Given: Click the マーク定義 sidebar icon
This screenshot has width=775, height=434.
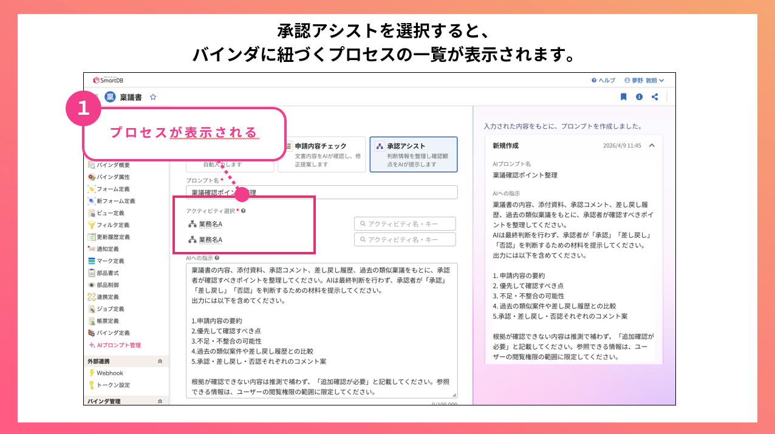Looking at the screenshot, I should tap(92, 261).
